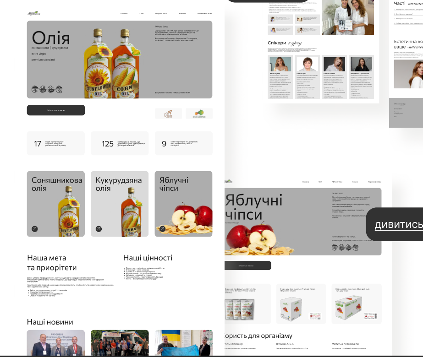Image resolution: width=423 pixels, height=357 pixels.
Task: Select first speaker portrait under Спікери курсу
Action: point(280,64)
